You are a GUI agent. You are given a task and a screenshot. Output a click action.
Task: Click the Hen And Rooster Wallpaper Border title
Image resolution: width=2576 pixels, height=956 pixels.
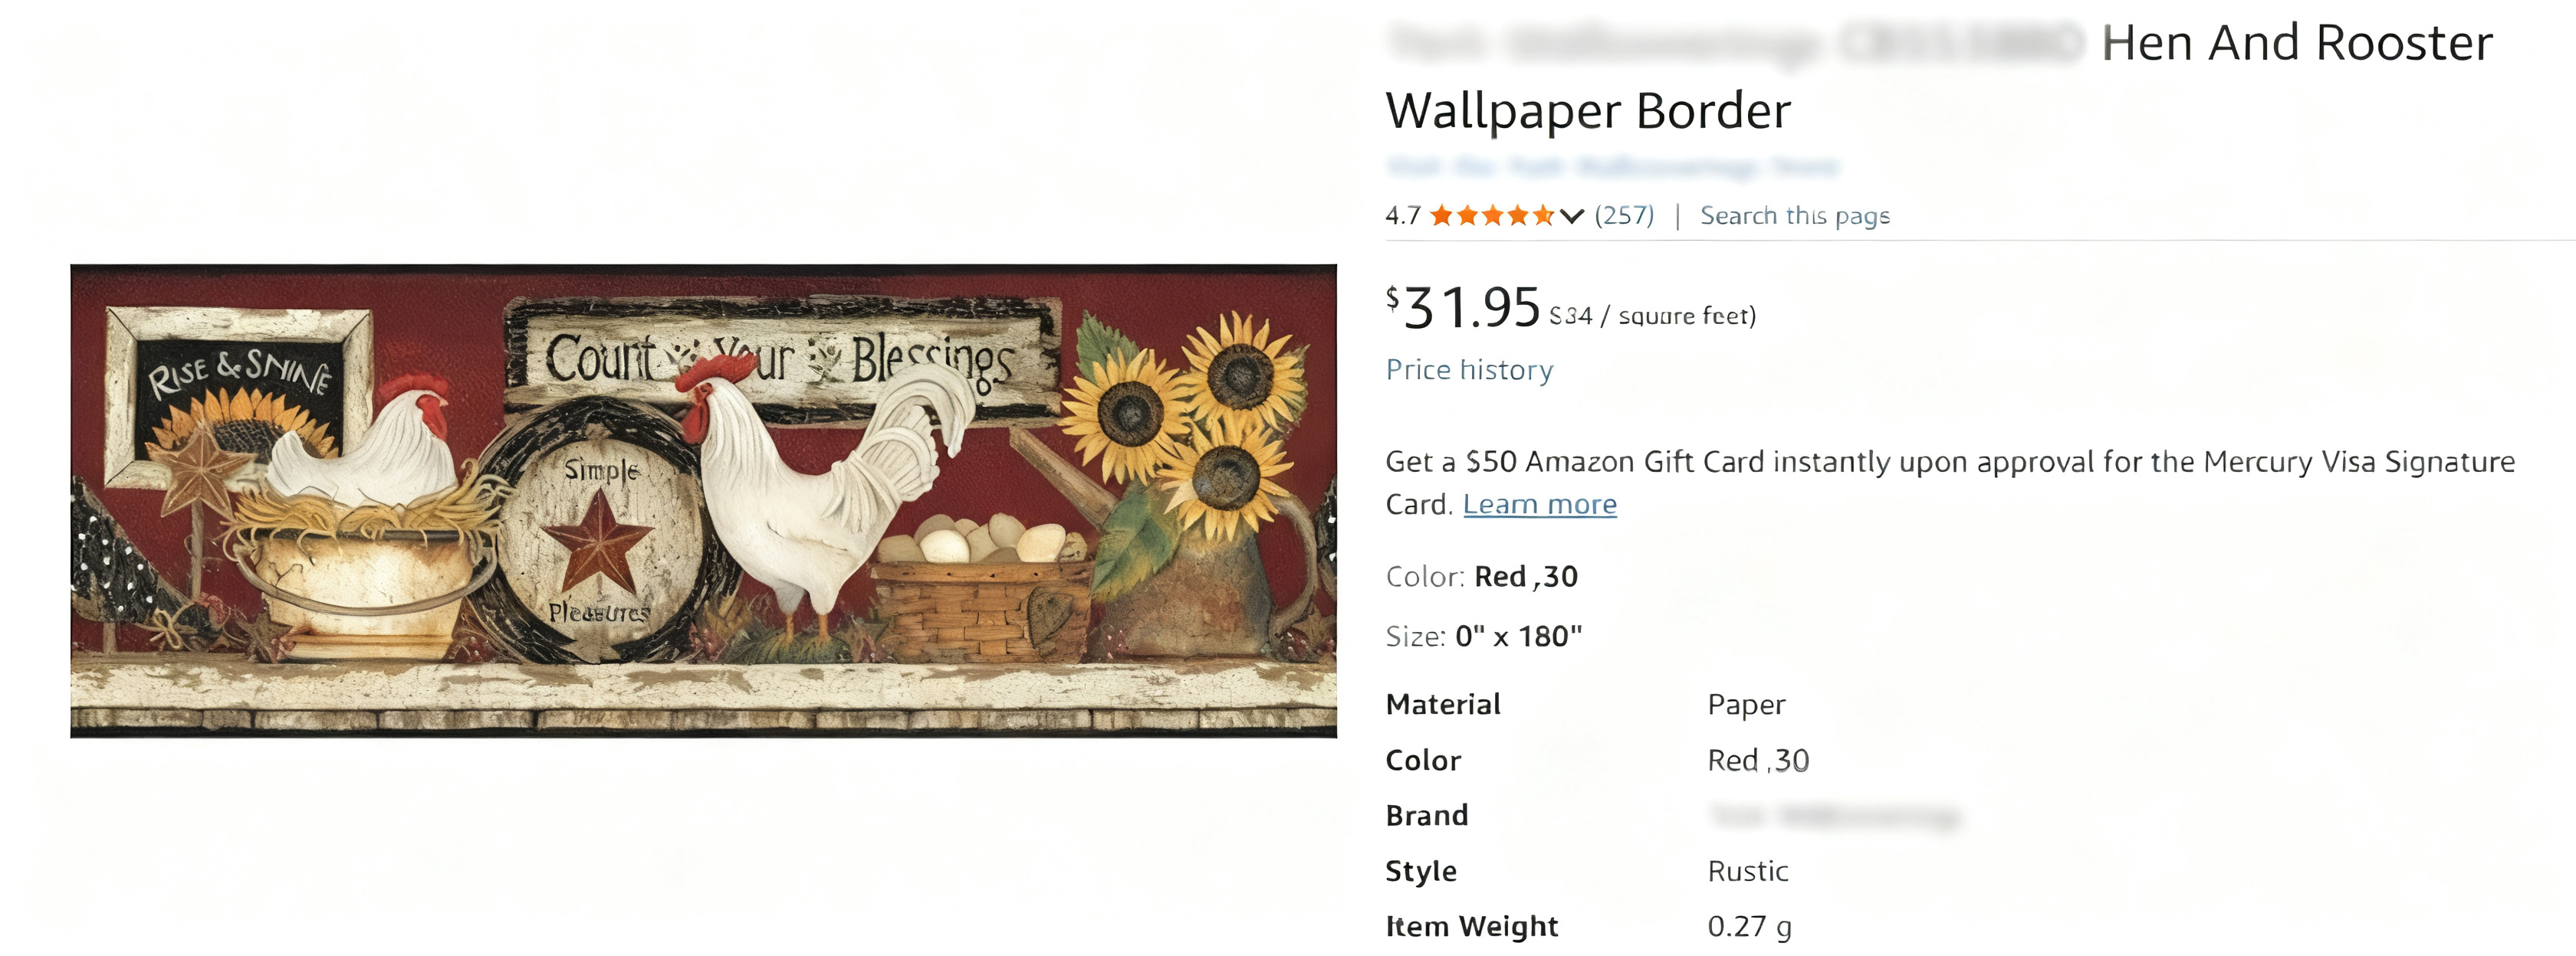pos(1939,76)
